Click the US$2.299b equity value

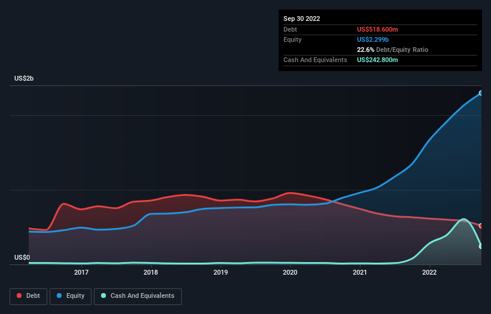pyautogui.click(x=373, y=39)
